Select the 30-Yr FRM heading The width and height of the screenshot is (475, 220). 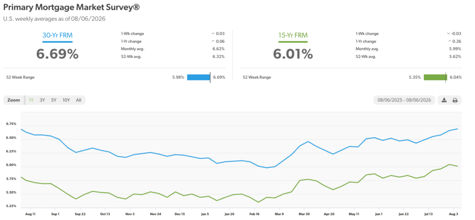coord(57,35)
